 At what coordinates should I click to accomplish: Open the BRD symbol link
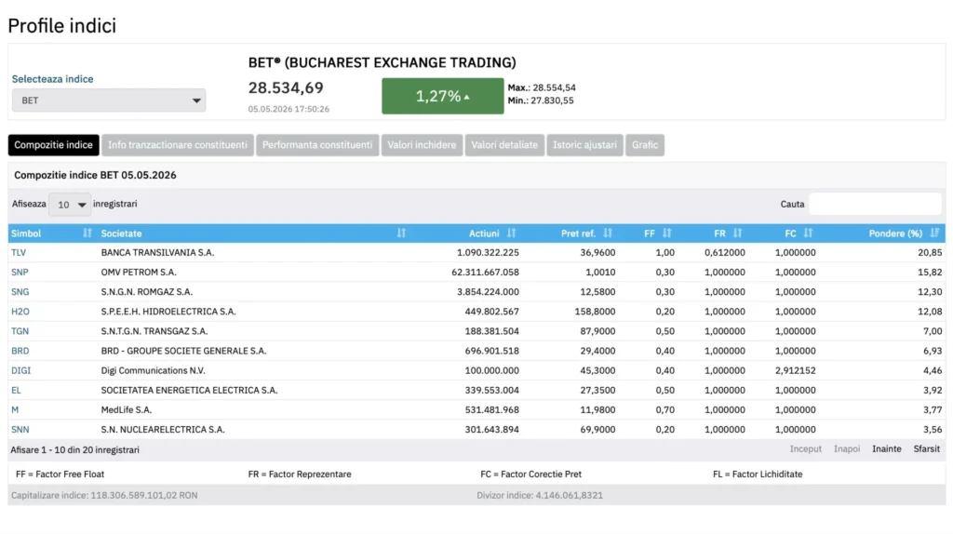(x=20, y=351)
